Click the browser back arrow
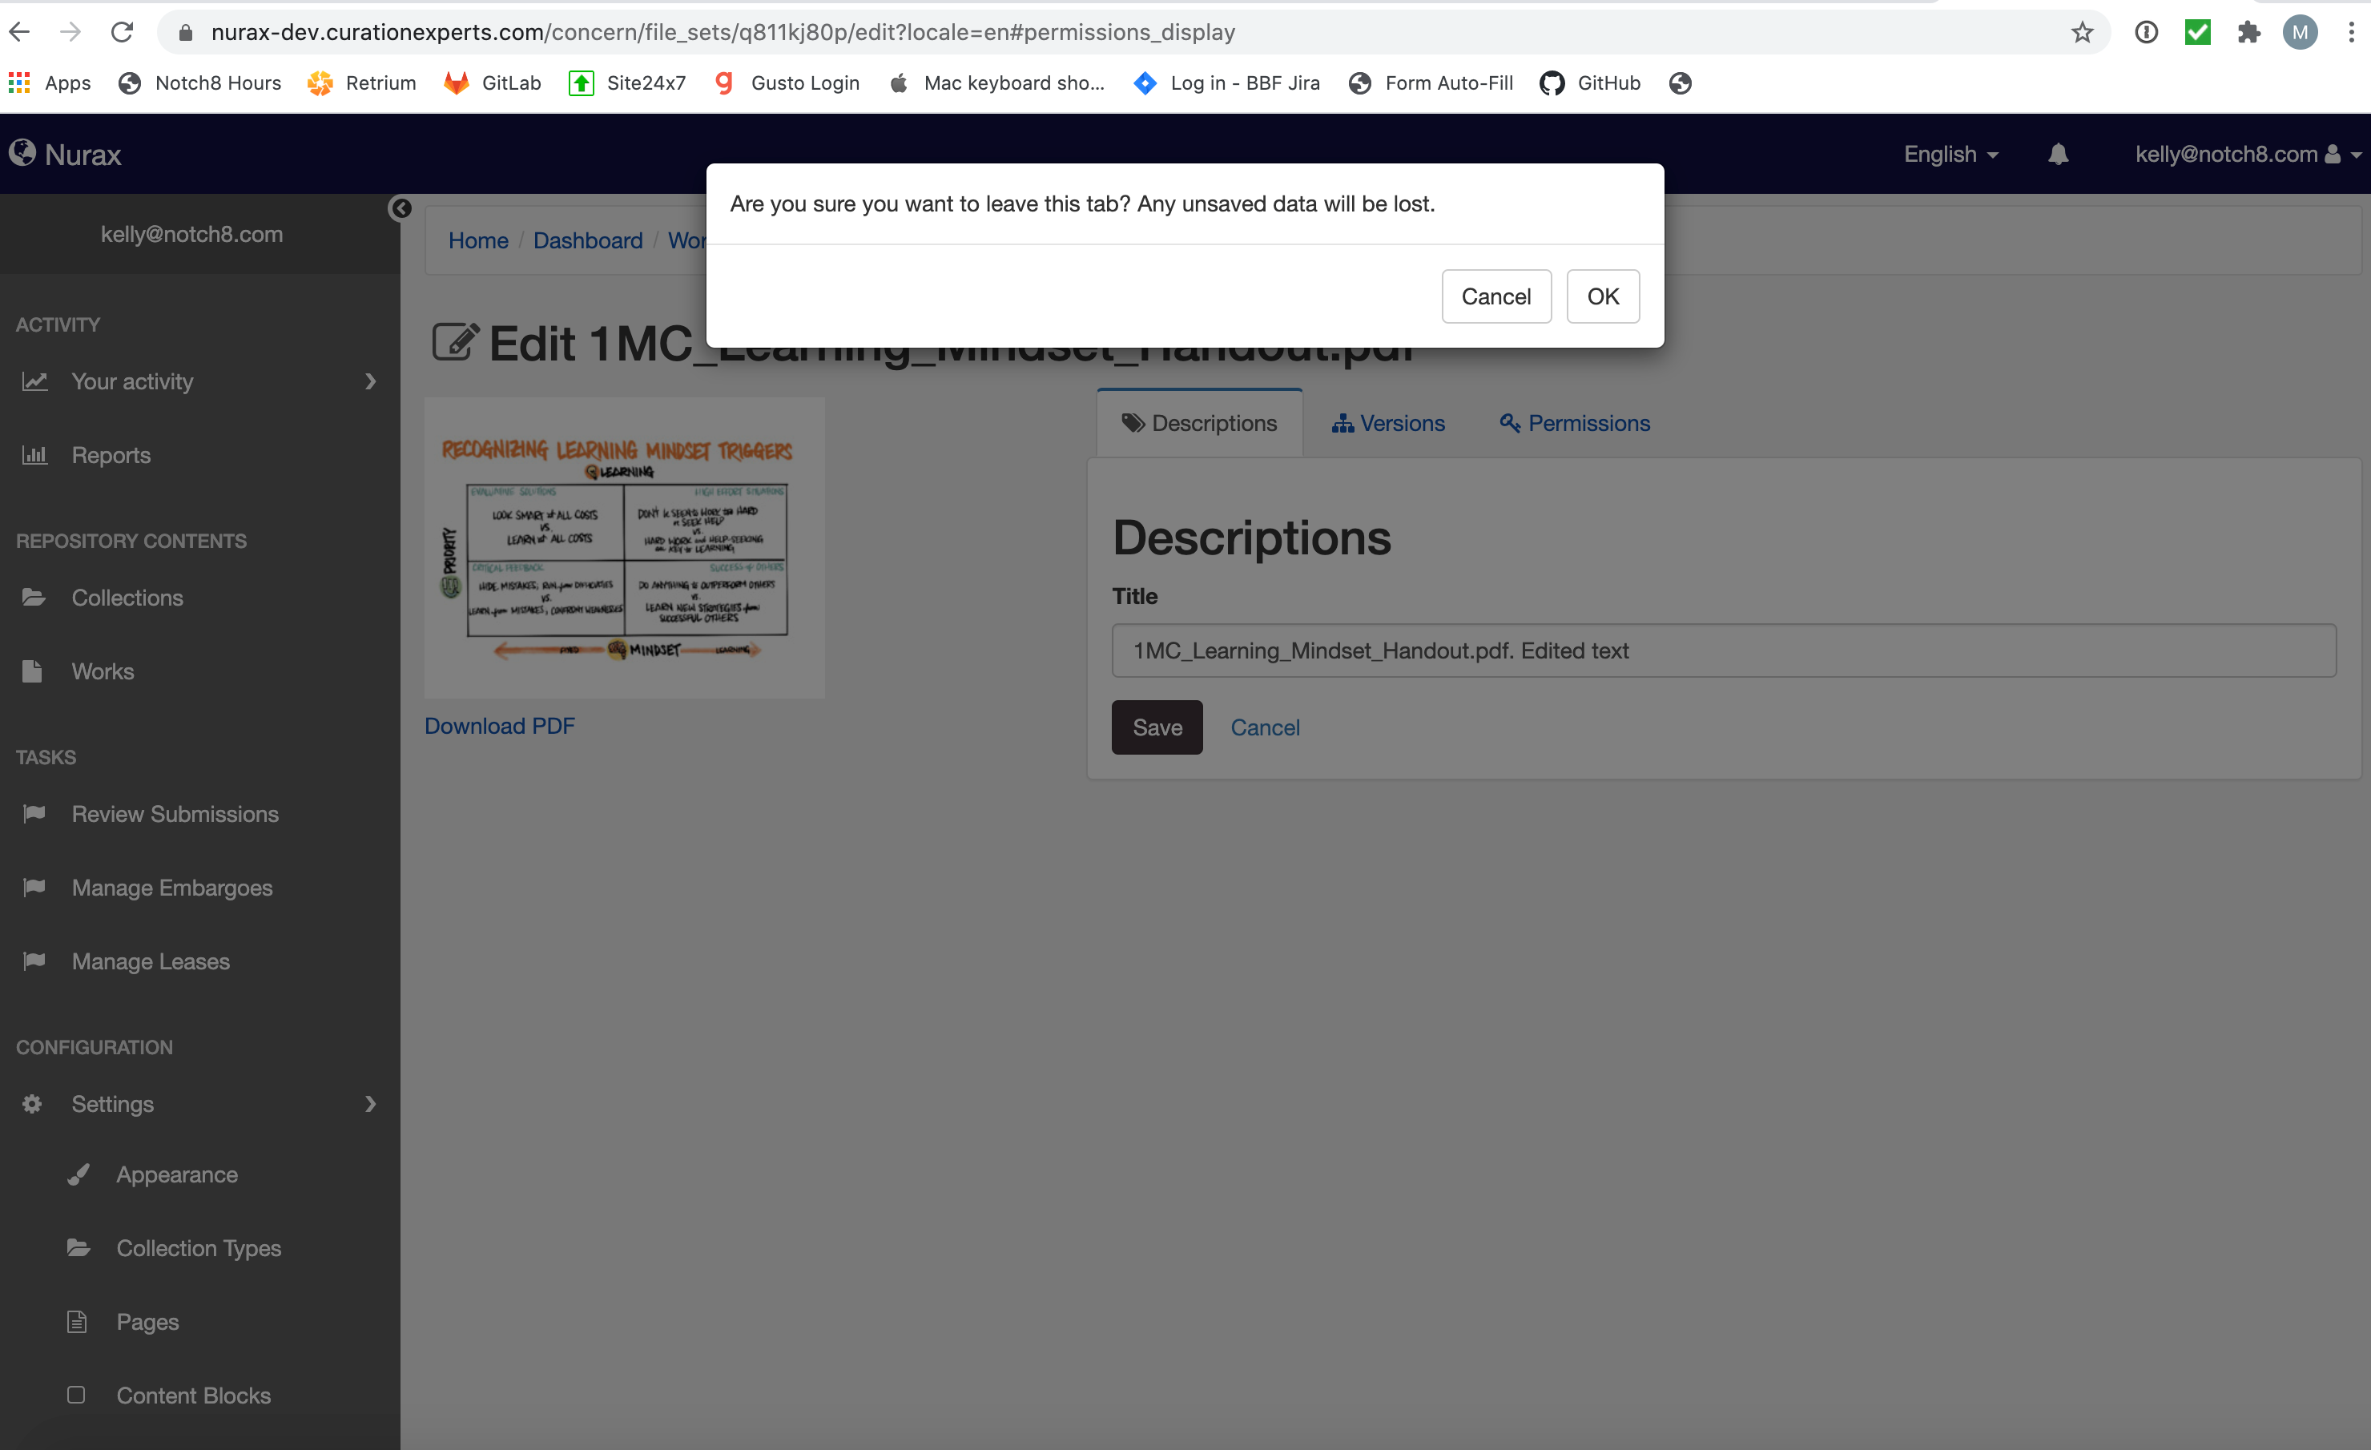The height and width of the screenshot is (1450, 2371). [x=20, y=32]
